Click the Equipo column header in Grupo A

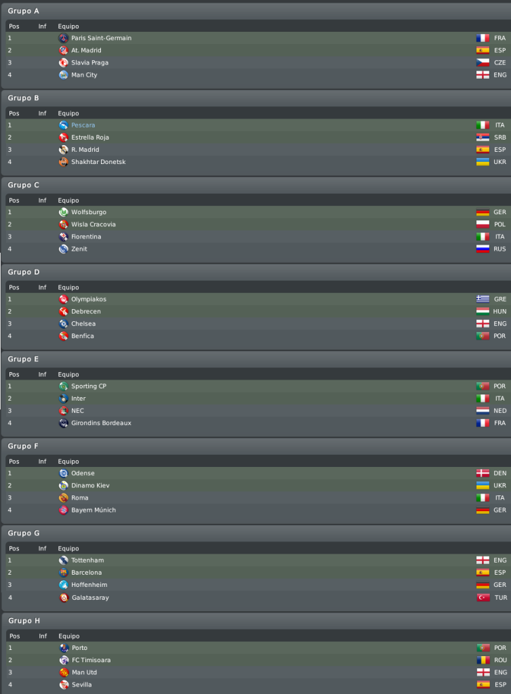pyautogui.click(x=68, y=26)
